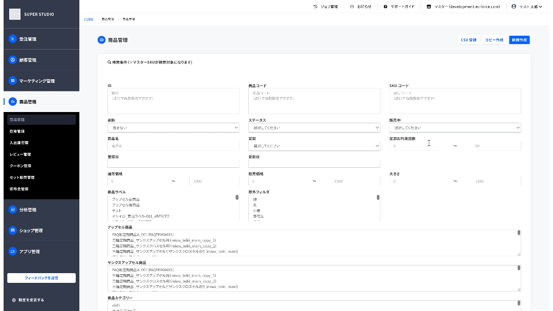The width and height of the screenshot is (553, 311).
Task: Select アップセル前商品 in 商品ラベル list
Action: pos(126,199)
